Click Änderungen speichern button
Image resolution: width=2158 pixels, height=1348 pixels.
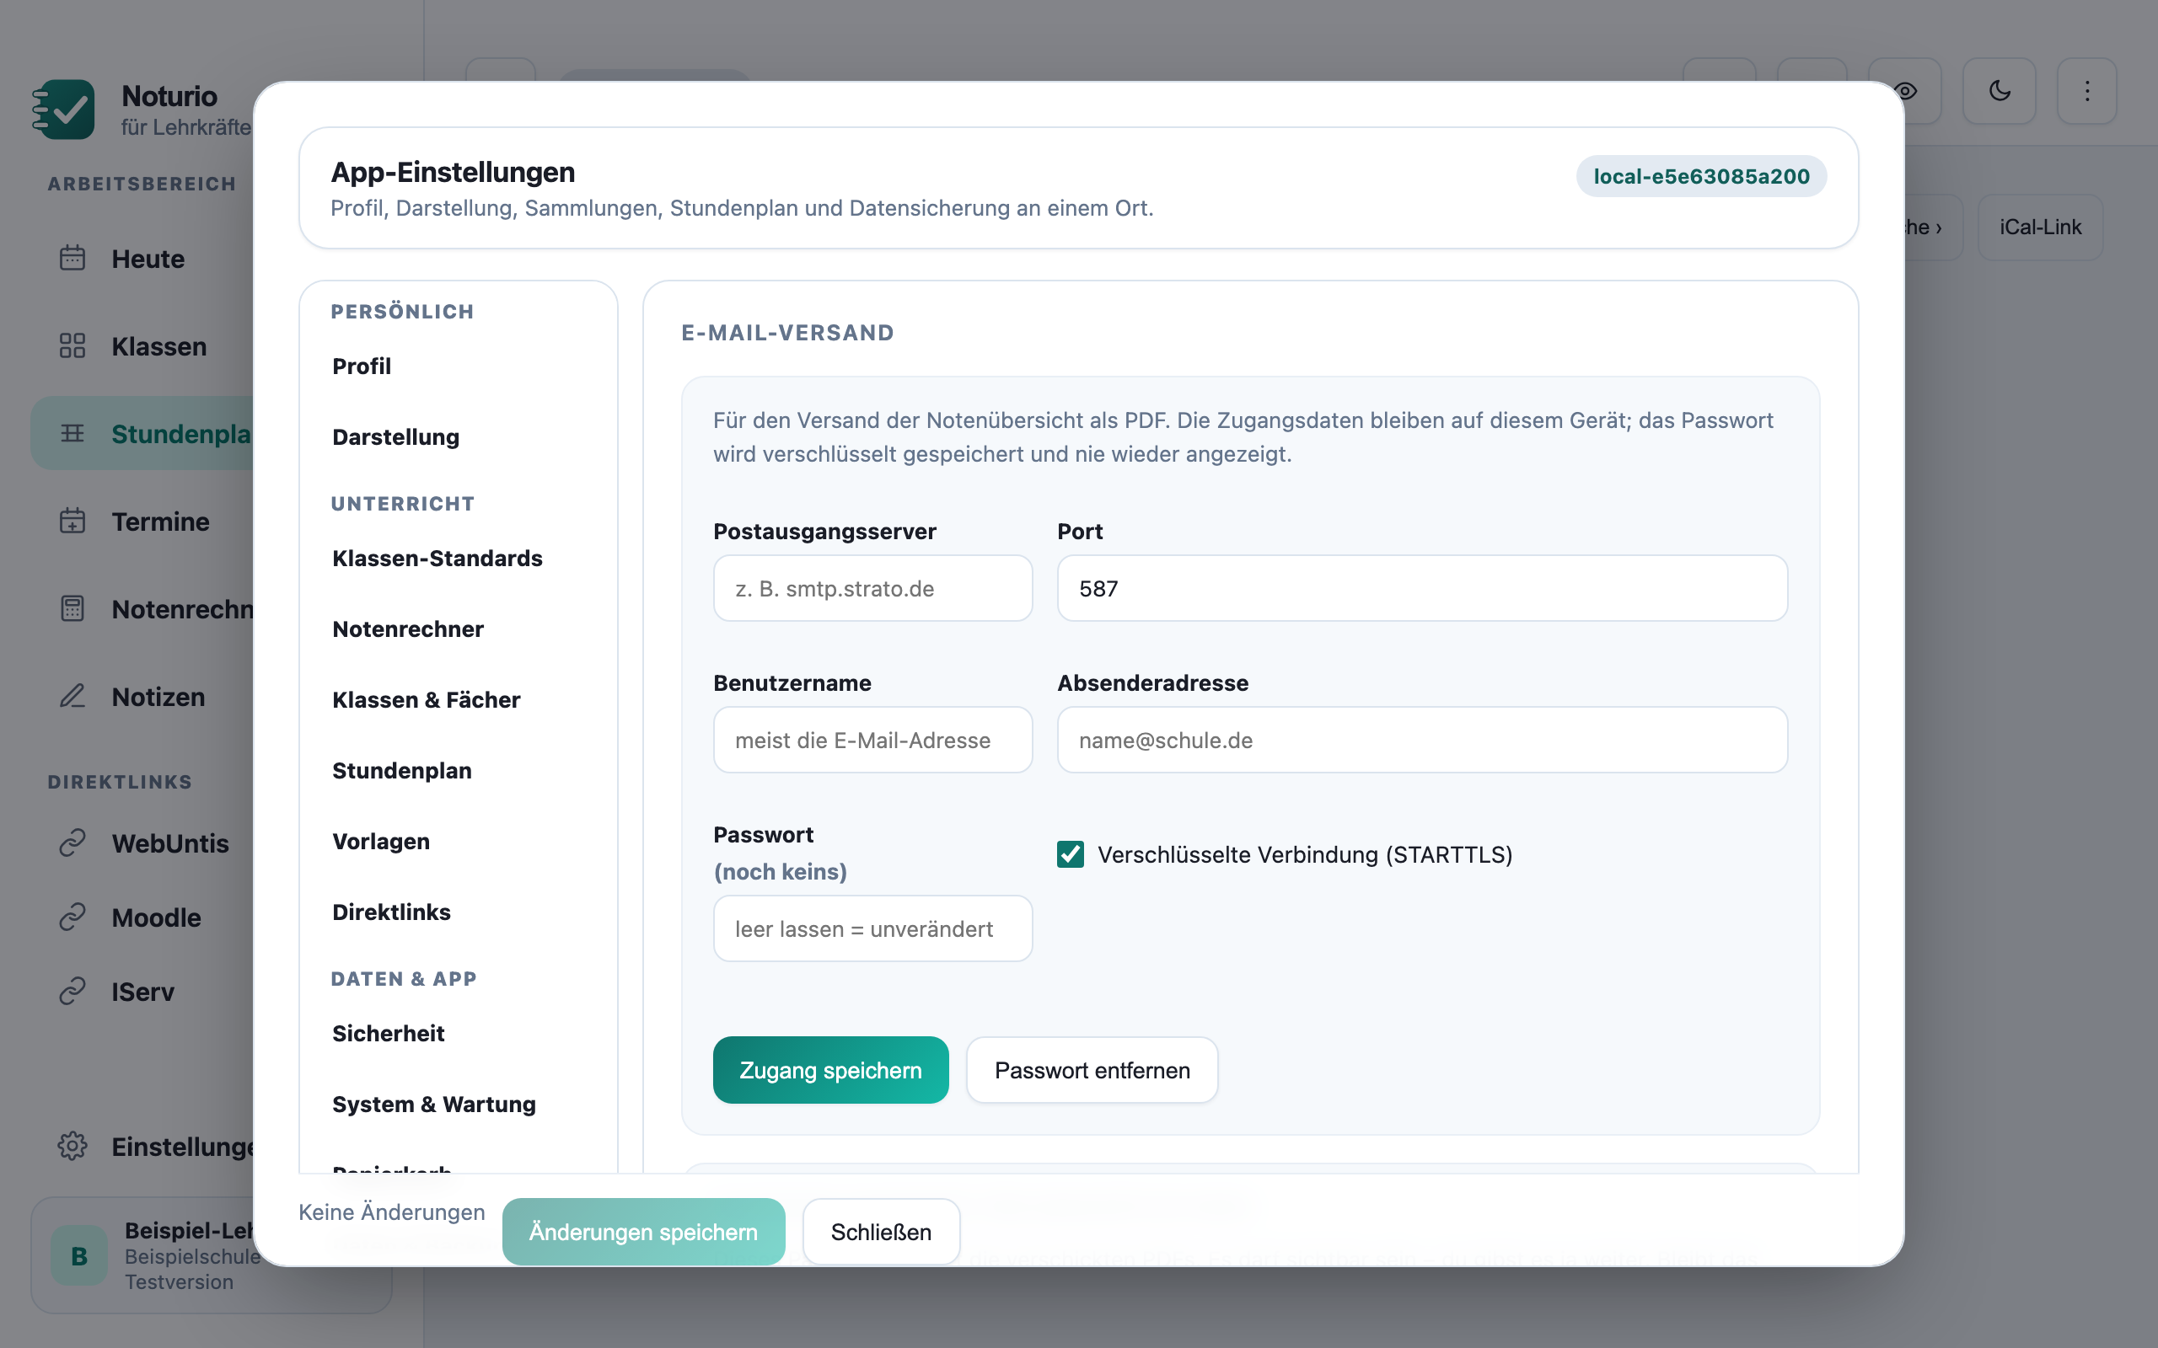point(643,1232)
